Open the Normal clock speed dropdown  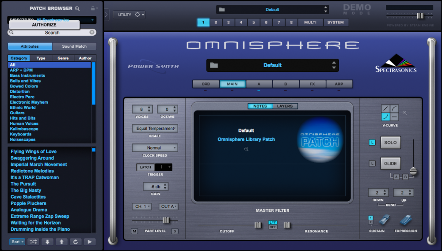point(155,148)
